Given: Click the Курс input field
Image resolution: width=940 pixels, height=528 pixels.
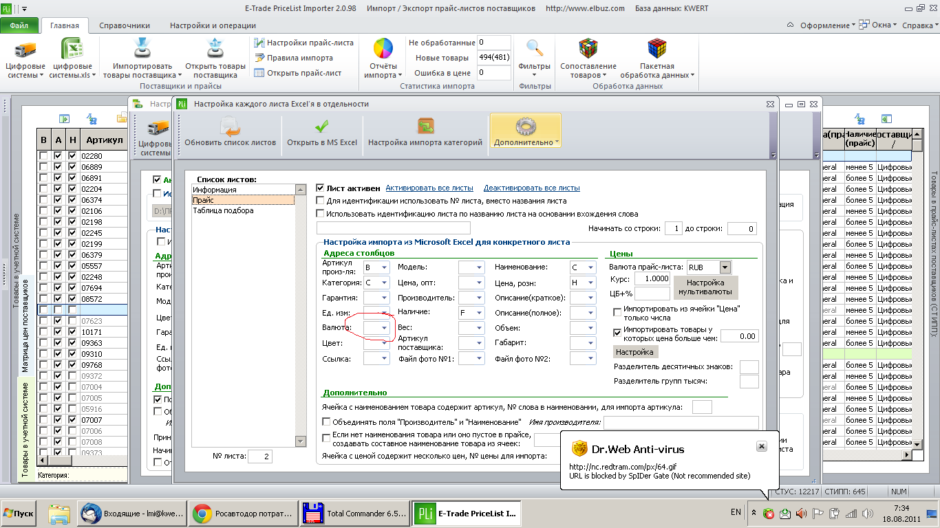Looking at the screenshot, I should [652, 278].
